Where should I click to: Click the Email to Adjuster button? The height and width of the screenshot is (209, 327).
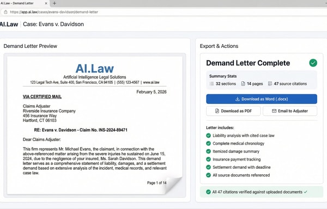(x=290, y=111)
